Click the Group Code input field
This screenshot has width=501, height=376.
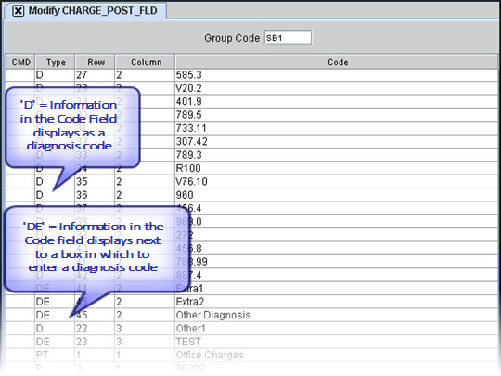coord(288,38)
